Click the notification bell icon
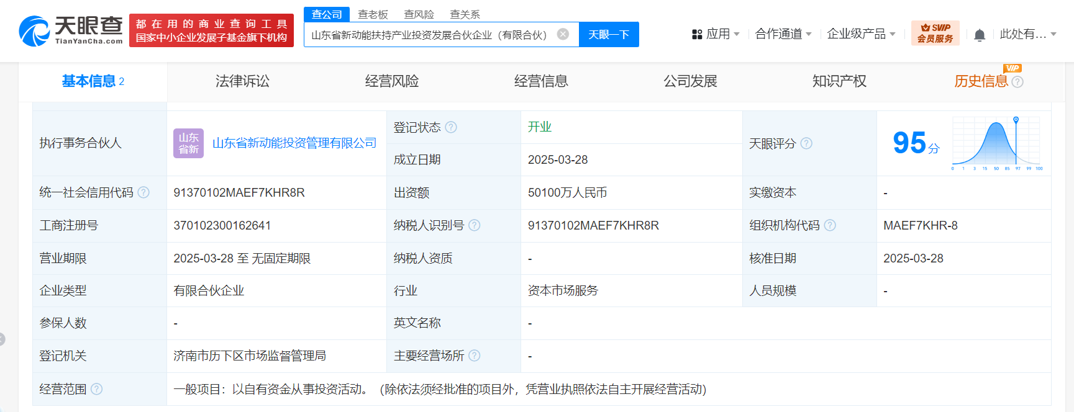This screenshot has width=1074, height=412. 980,35
